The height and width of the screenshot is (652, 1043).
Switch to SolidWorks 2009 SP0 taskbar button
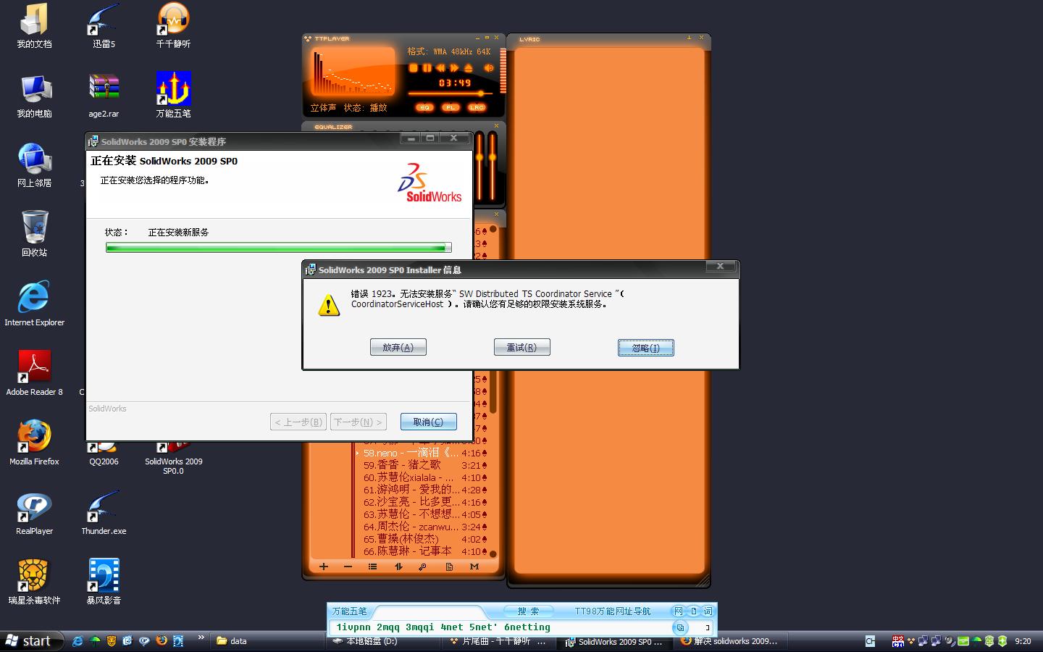[x=615, y=641]
